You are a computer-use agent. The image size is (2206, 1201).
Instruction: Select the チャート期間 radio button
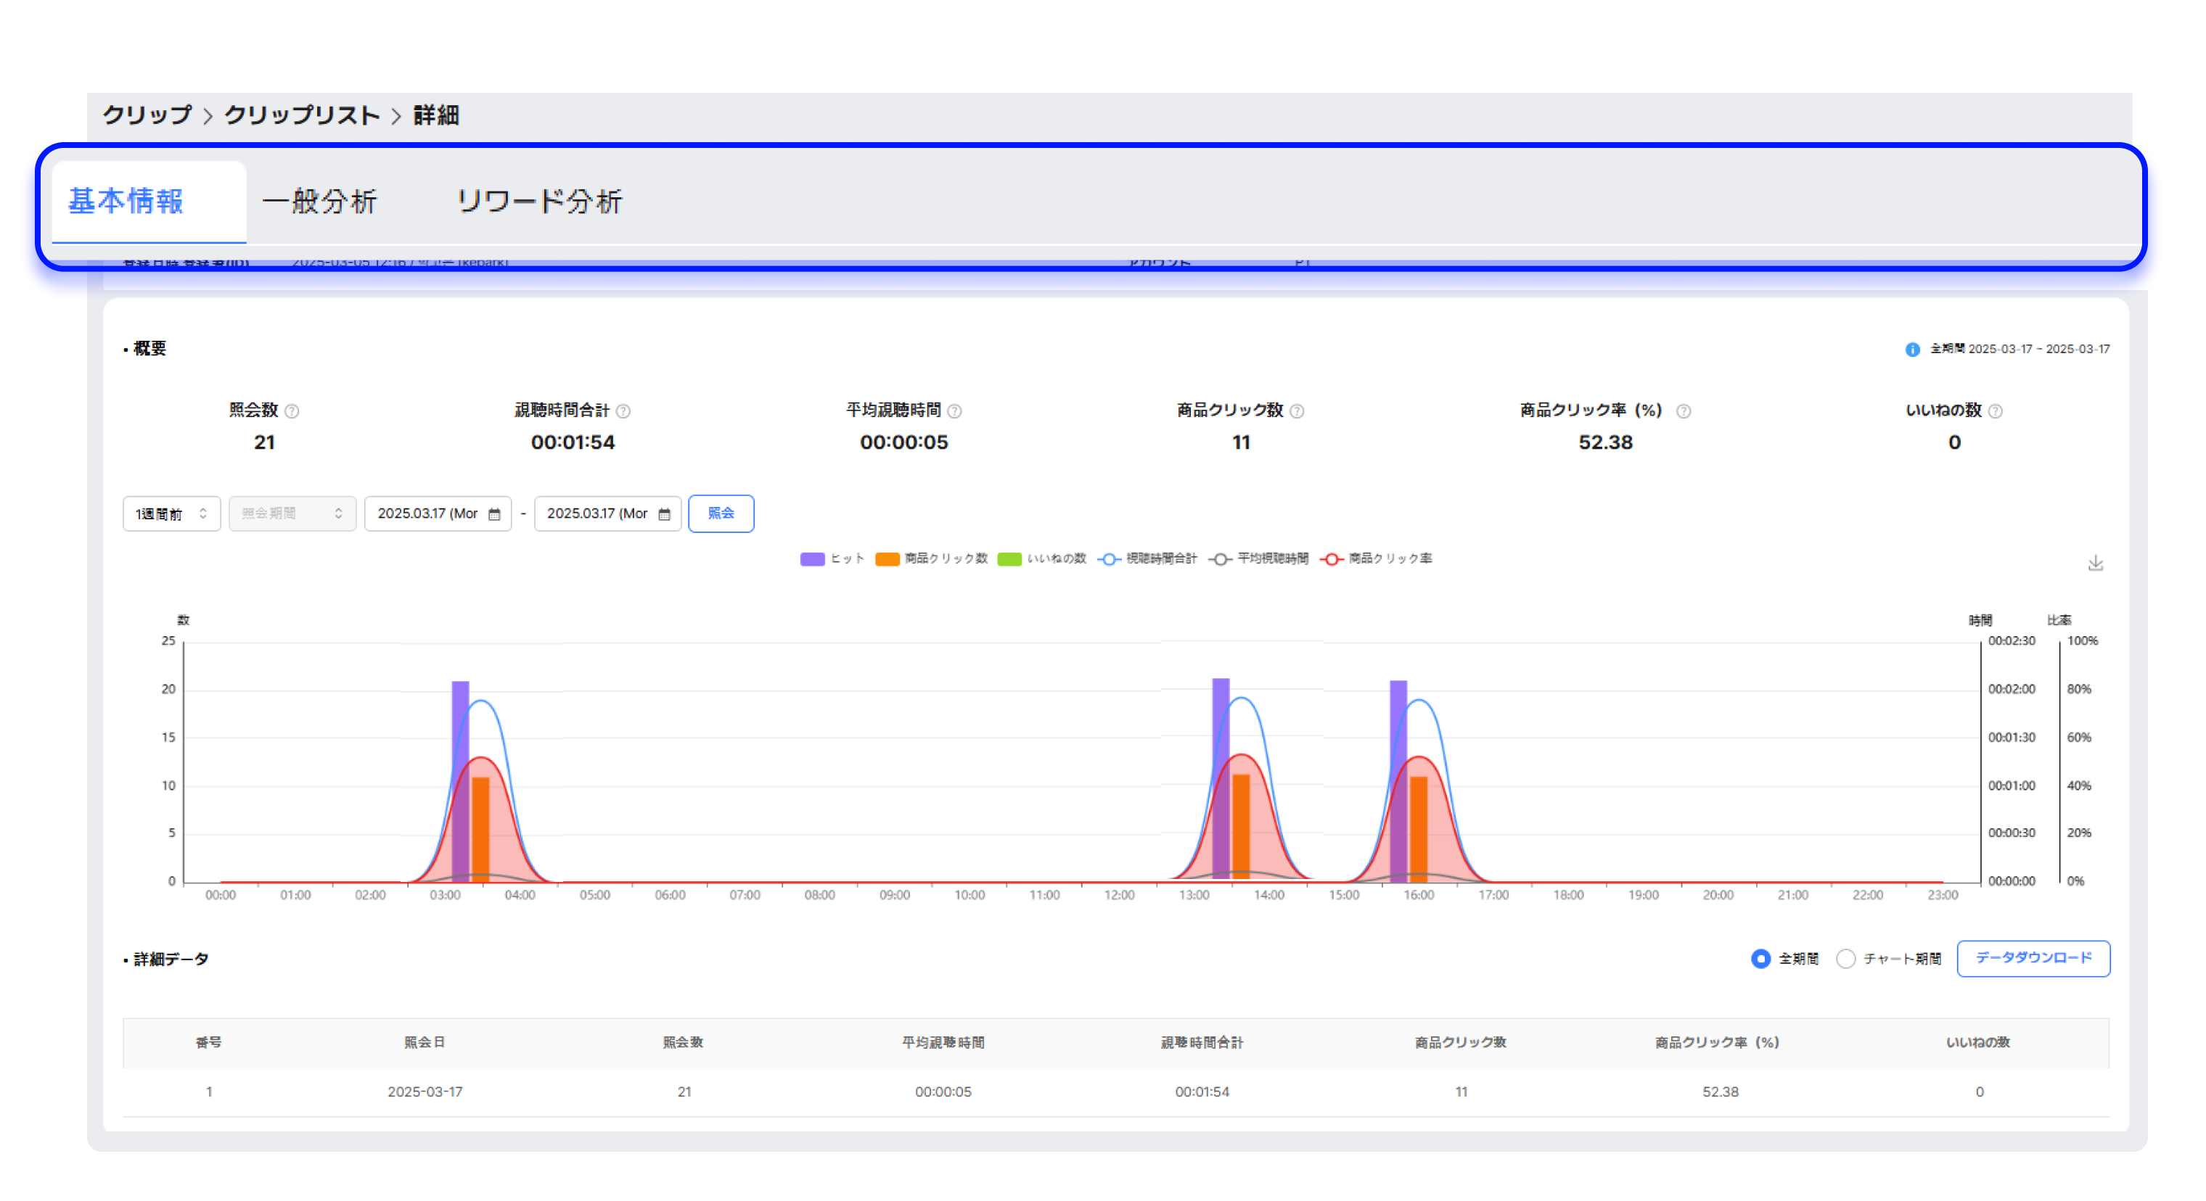(x=1846, y=959)
